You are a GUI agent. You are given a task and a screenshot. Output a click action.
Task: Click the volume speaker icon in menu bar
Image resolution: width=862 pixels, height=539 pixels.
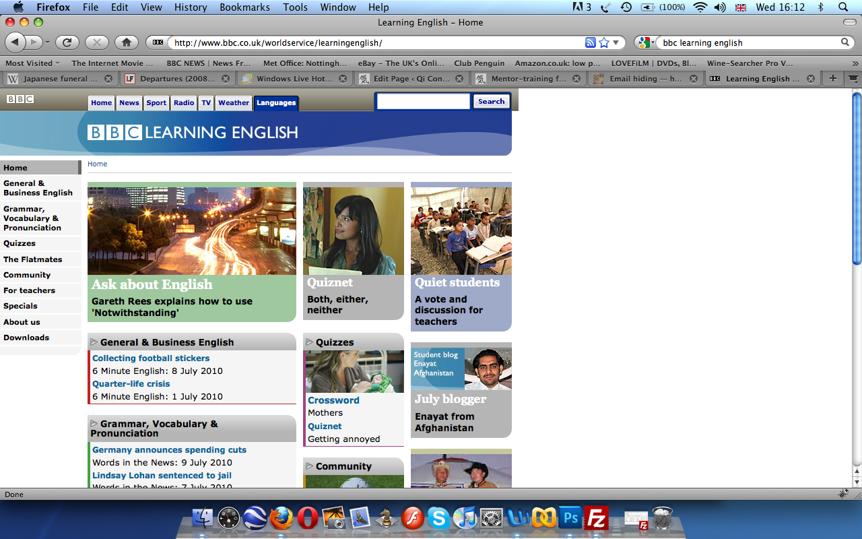[720, 7]
